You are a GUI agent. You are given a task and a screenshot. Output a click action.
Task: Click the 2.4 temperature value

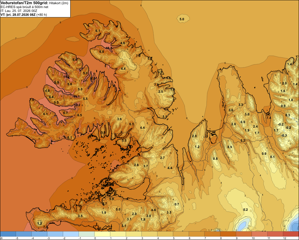255,126
